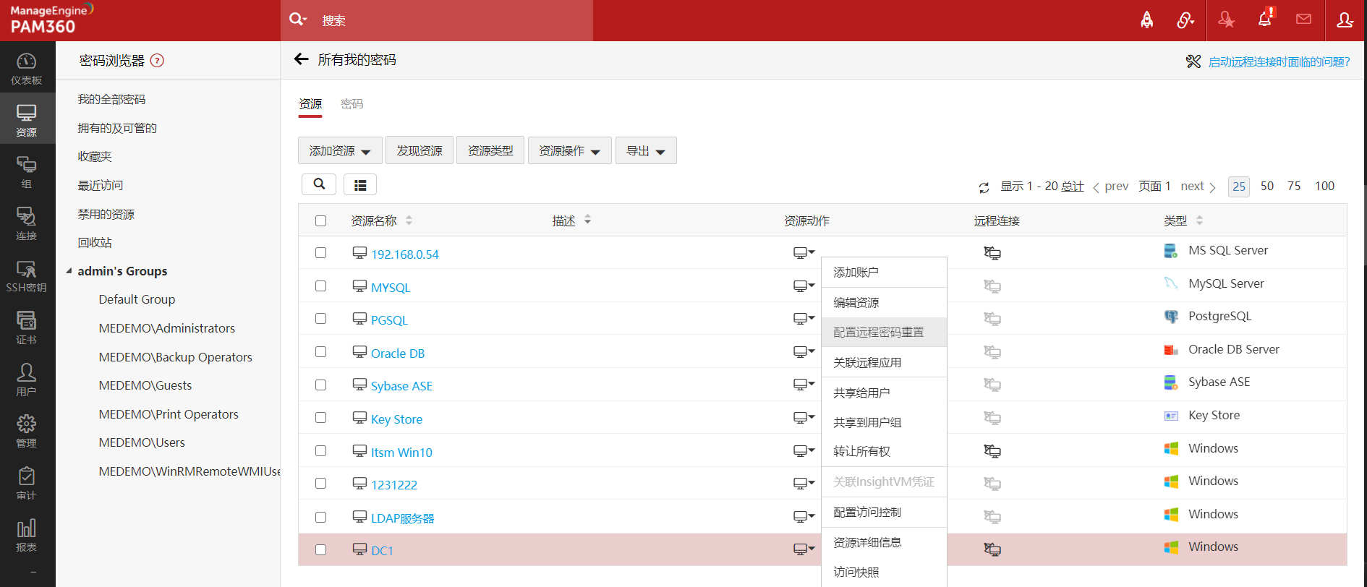This screenshot has width=1367, height=587.
Task: Go to the next page link
Action: pos(1198,187)
